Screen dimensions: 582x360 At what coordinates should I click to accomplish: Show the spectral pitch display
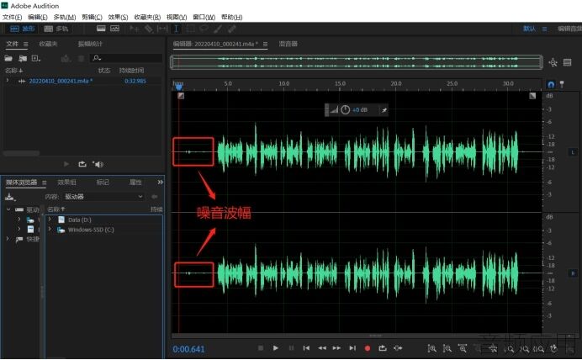tap(114, 29)
